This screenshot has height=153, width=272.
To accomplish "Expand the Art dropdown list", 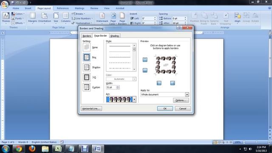I will [x=134, y=99].
